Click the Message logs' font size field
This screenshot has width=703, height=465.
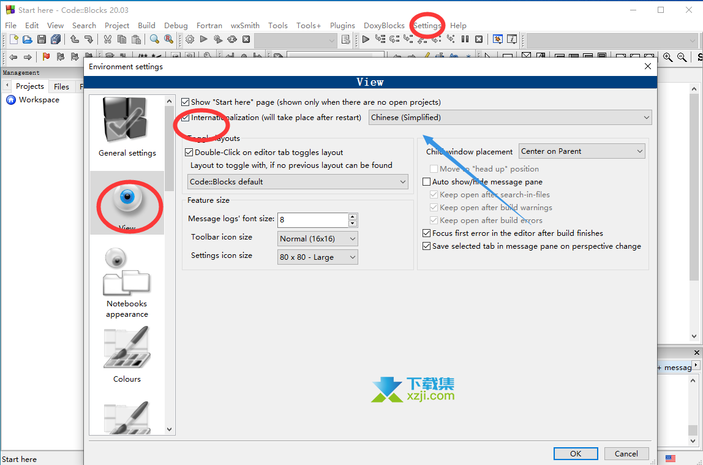click(x=312, y=219)
